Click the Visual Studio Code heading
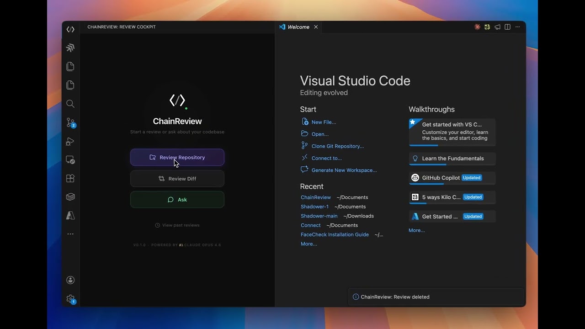 point(355,81)
